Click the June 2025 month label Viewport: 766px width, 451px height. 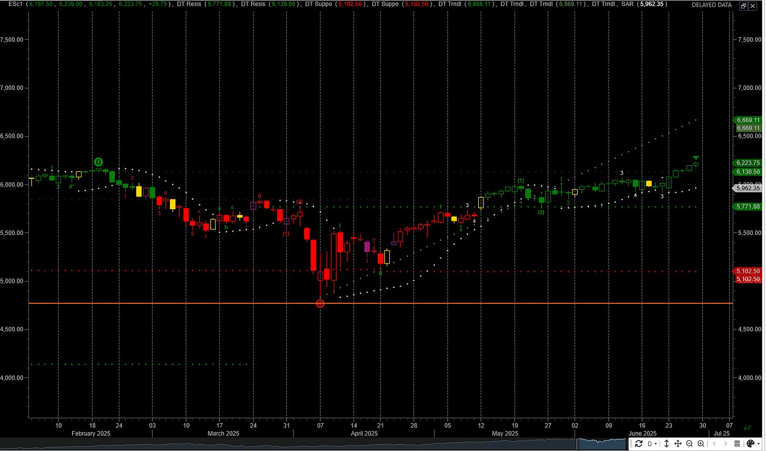point(642,434)
